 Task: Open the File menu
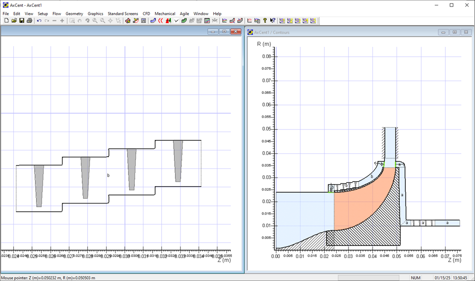click(6, 13)
